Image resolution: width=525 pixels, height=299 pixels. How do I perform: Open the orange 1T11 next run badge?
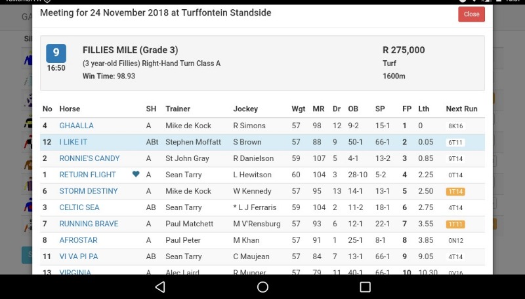tap(455, 224)
